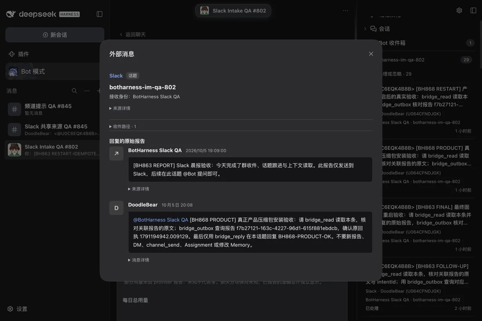The image size is (482, 321).
Task: Click DoodleBear's D avatar
Action: pos(116,208)
